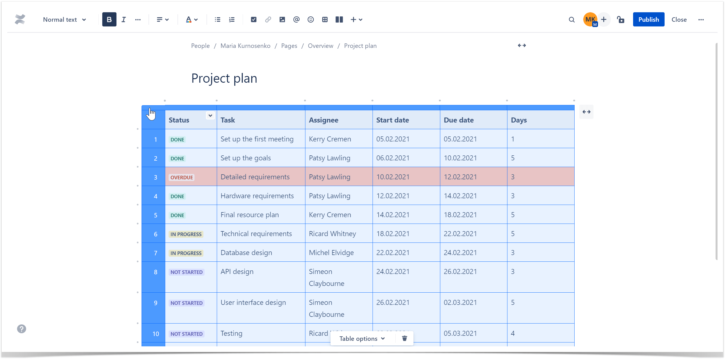Click the mention @ icon
Screen dimensions: 727x360
296,19
